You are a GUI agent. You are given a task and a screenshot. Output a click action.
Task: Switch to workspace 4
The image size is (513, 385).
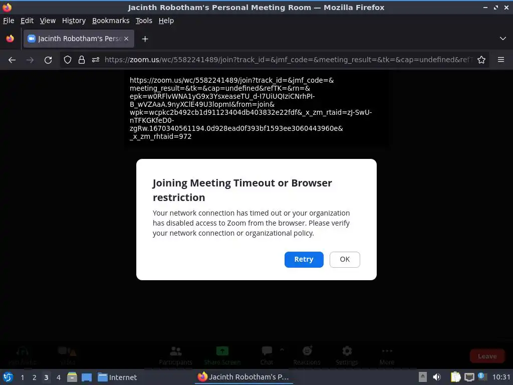click(59, 377)
